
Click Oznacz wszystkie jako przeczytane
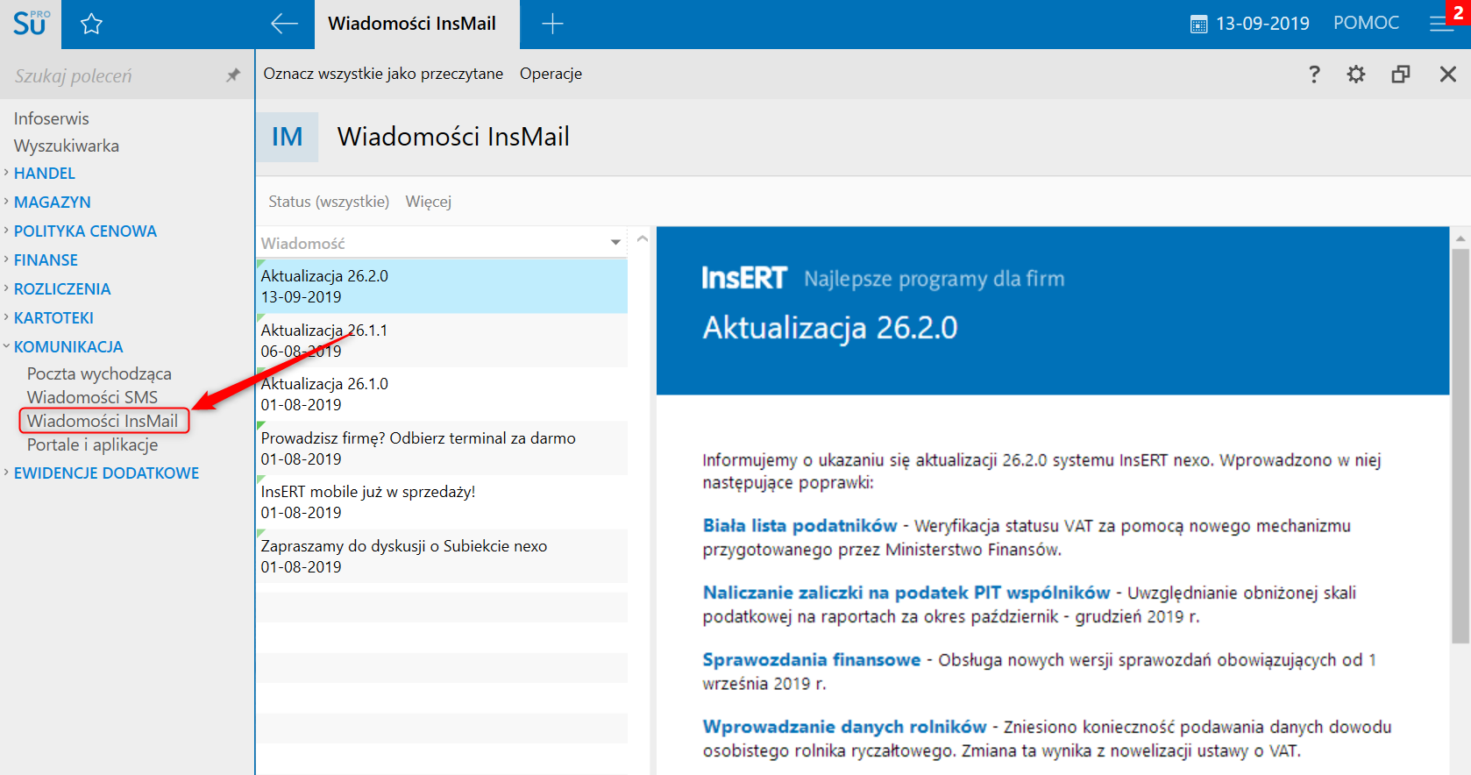tap(383, 74)
